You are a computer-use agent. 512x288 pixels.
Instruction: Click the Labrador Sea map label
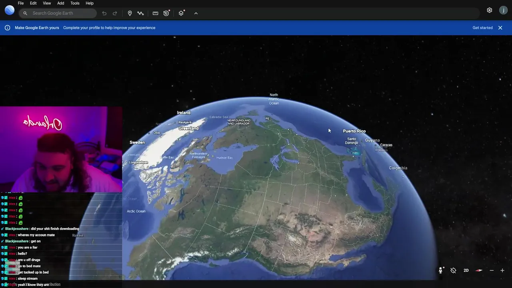click(218, 117)
